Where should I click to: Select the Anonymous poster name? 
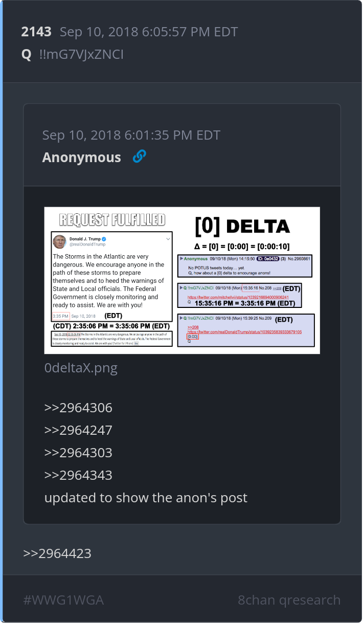coord(82,157)
